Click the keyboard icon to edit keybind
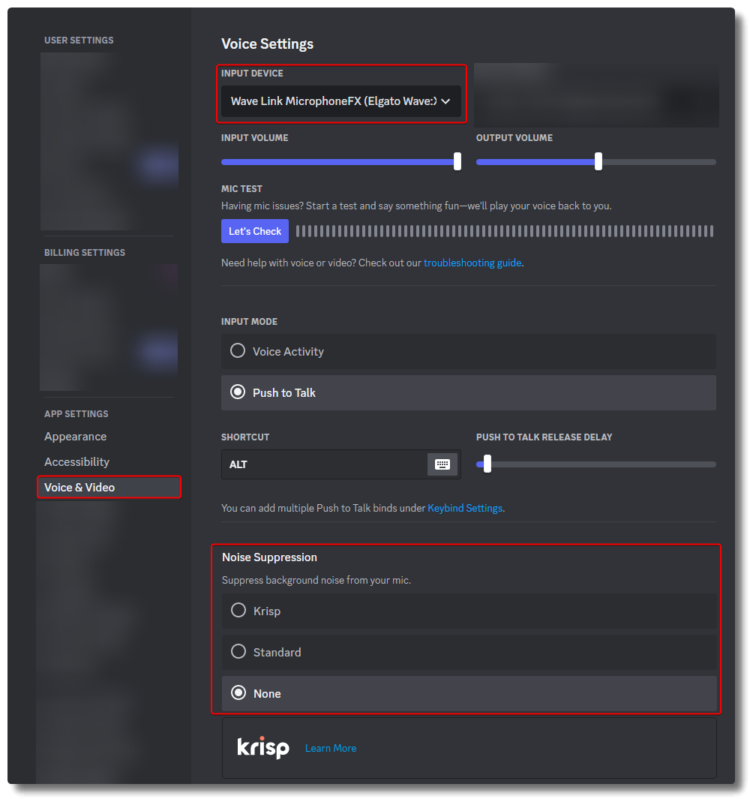 pos(442,464)
